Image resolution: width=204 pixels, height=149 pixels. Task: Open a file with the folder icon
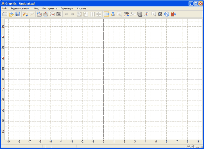pos(11,14)
